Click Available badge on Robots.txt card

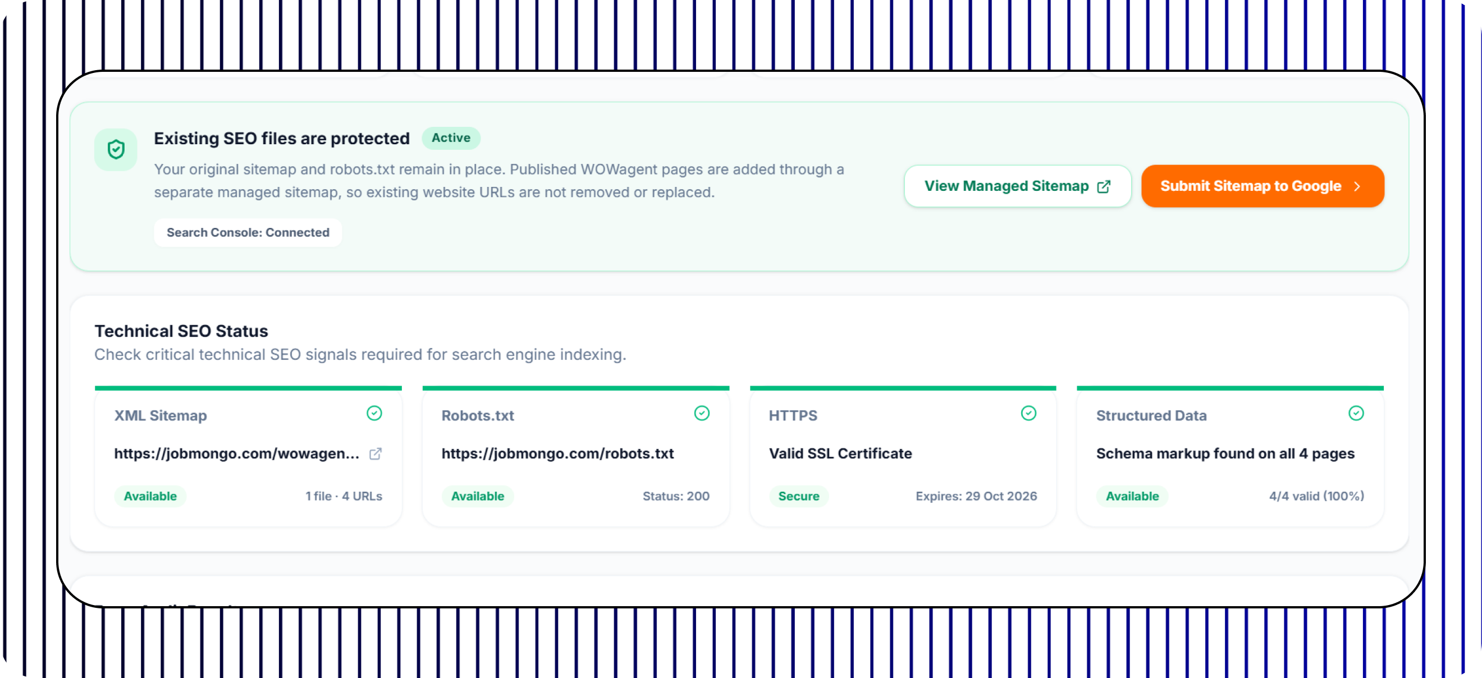coord(478,496)
